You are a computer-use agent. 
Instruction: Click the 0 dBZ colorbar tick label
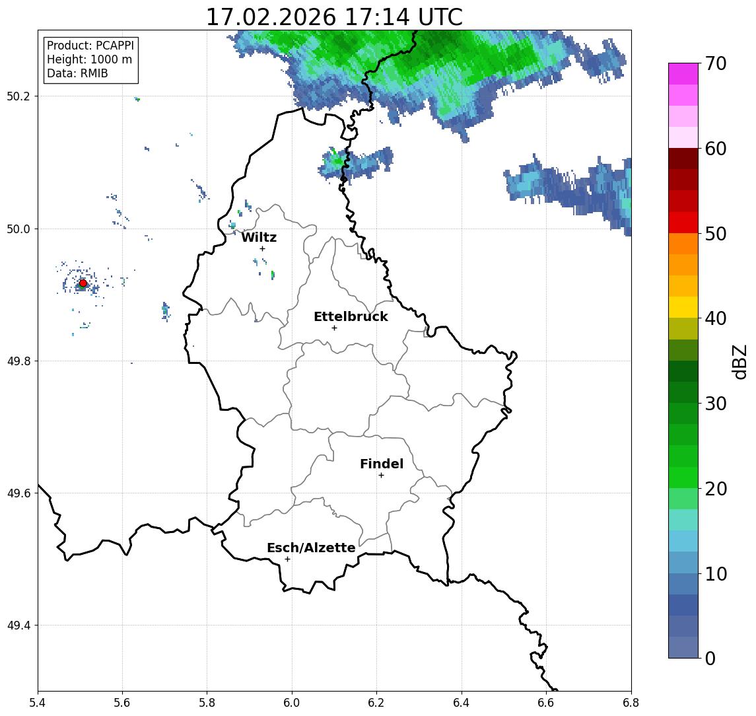pyautogui.click(x=710, y=658)
